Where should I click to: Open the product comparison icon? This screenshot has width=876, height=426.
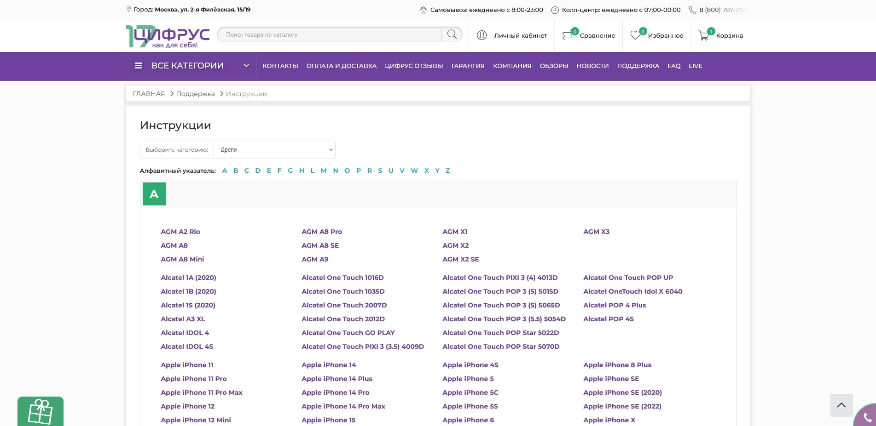(x=568, y=35)
